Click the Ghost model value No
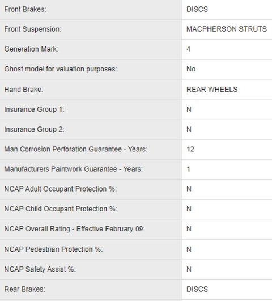Screen dimensions: 272x301 click(x=191, y=69)
